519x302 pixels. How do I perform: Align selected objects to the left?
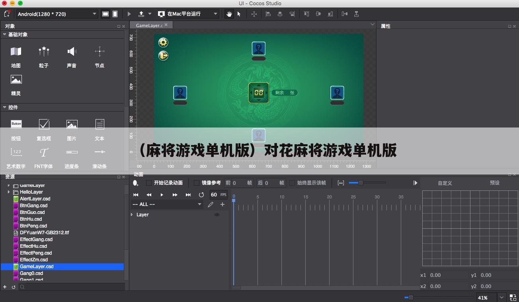click(x=268, y=14)
